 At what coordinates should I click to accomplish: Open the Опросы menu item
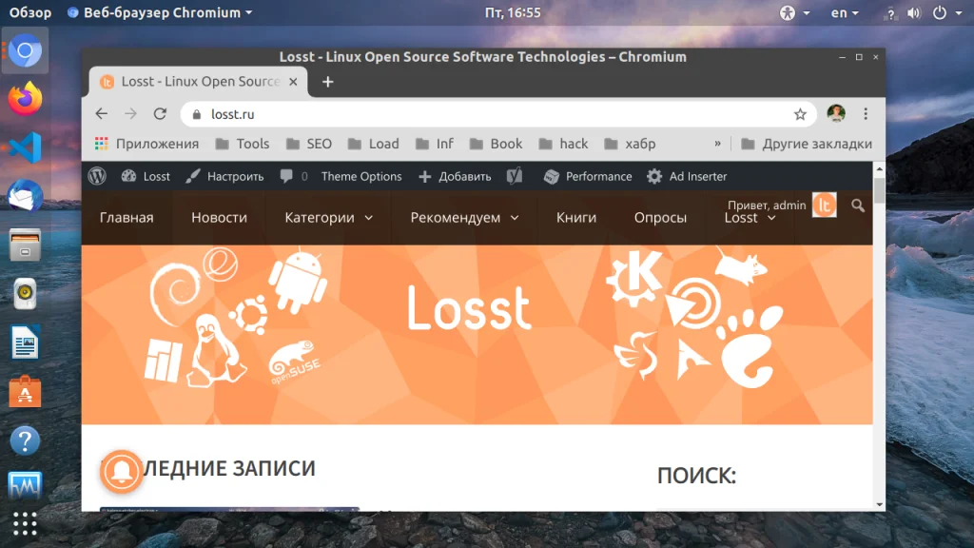click(660, 218)
